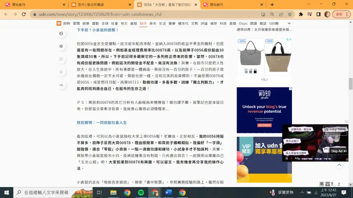Show hidden system tray icons chevron
Screen dimensions: 353x198
click(x=302, y=193)
